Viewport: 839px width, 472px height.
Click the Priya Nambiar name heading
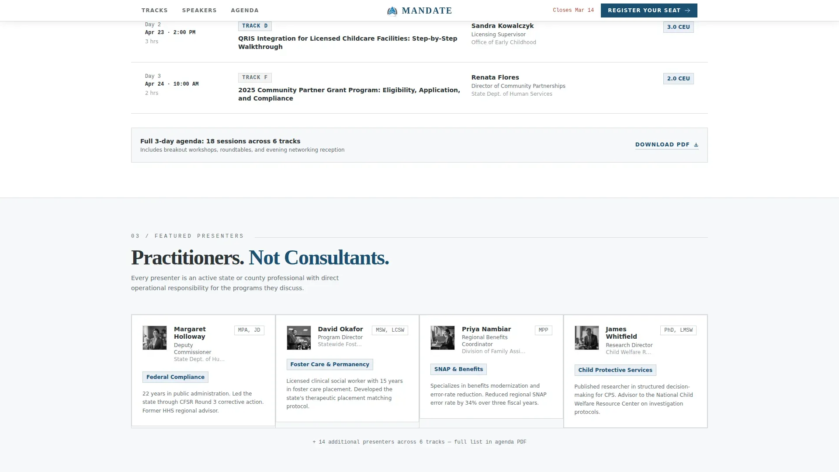[x=486, y=329]
